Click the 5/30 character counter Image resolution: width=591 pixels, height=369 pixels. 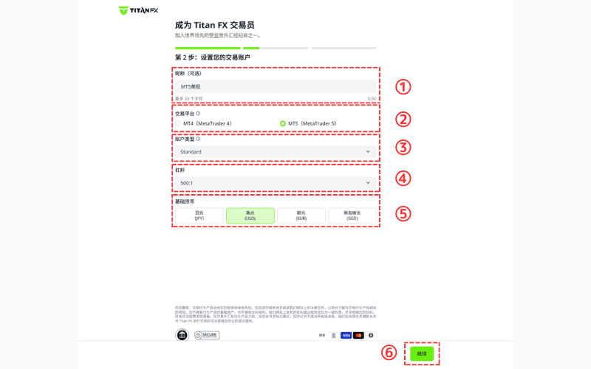[x=372, y=99]
